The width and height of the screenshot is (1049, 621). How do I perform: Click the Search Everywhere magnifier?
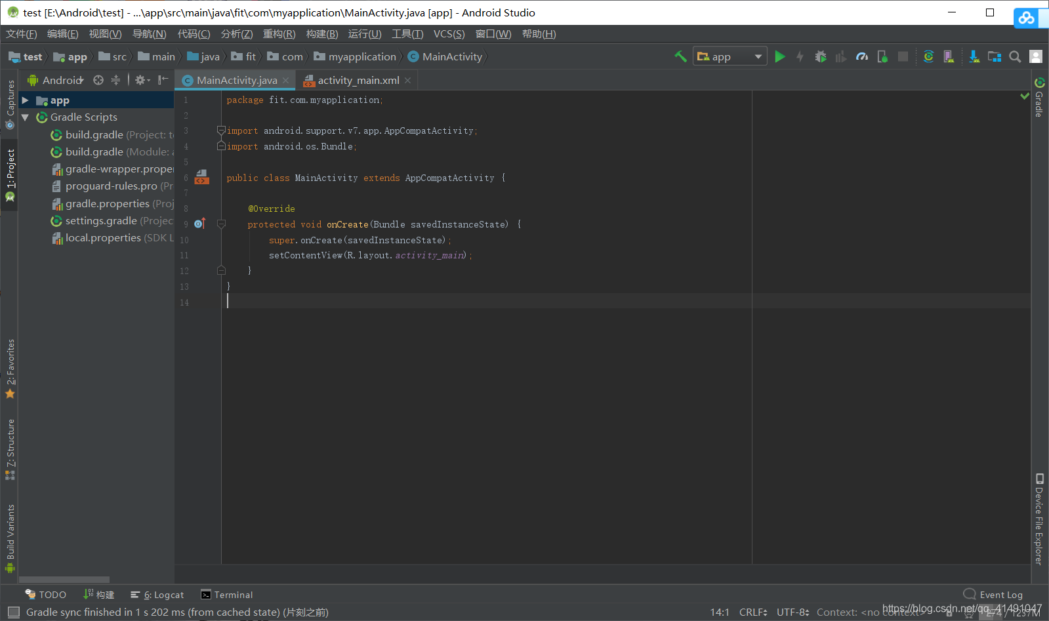(x=1015, y=56)
